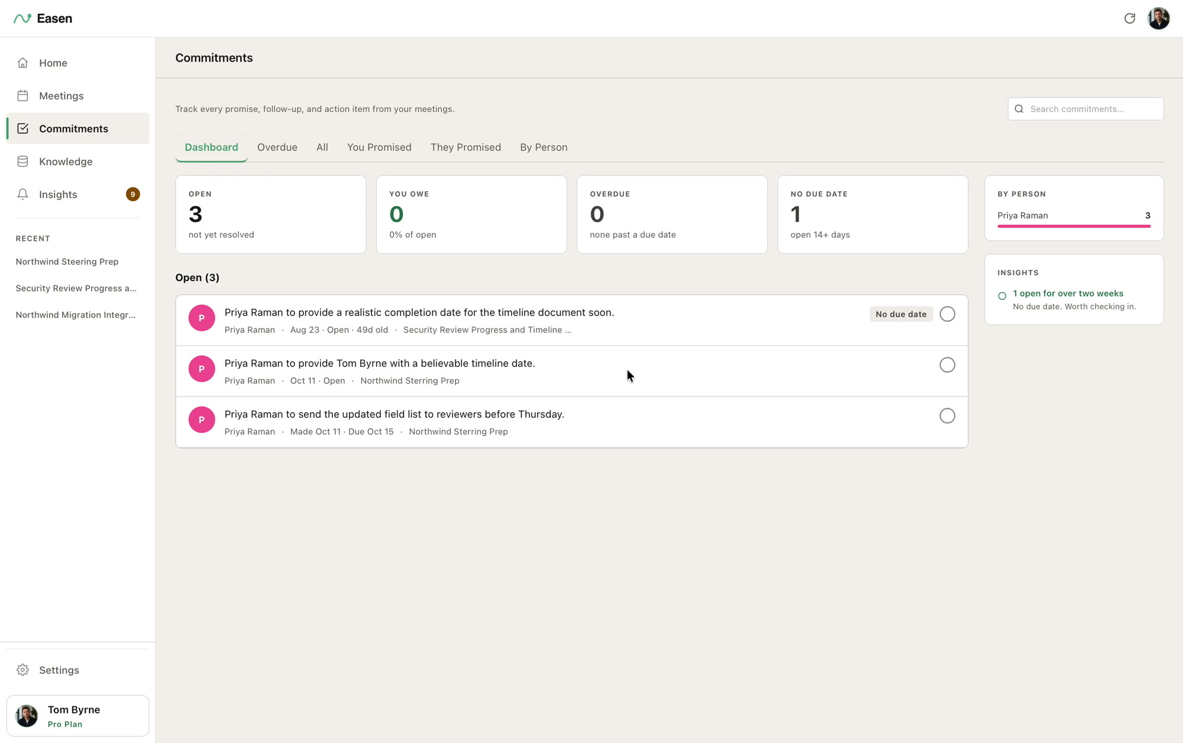Open Northwind Migration Integr... recent meeting
1183x743 pixels.
(x=76, y=315)
